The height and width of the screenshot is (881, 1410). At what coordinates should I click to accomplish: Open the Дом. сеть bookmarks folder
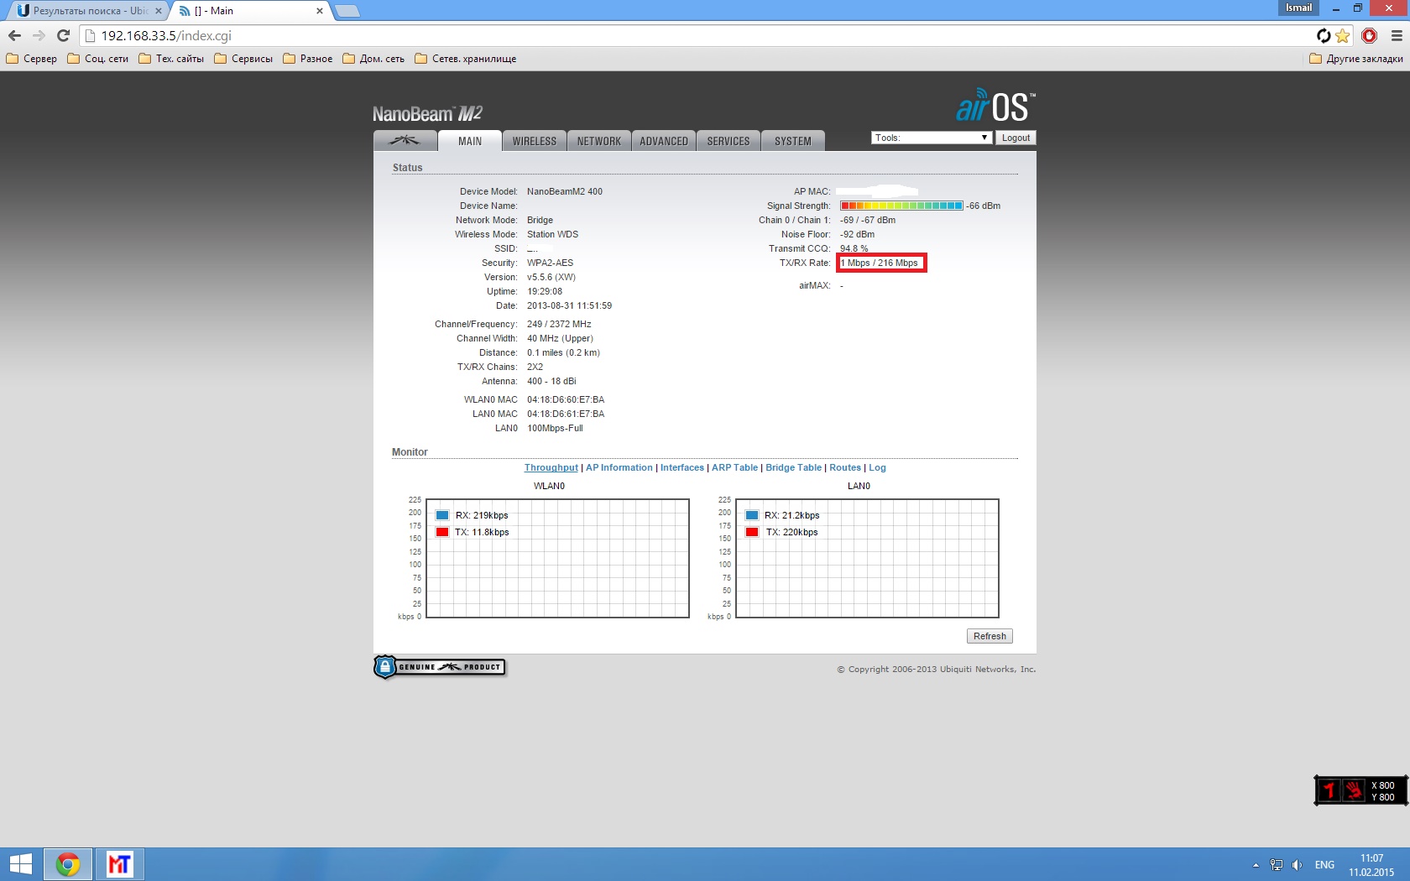pyautogui.click(x=373, y=59)
